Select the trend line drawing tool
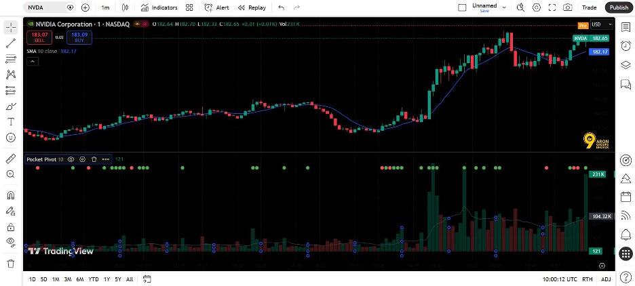The height and width of the screenshot is (286, 635). 11,43
